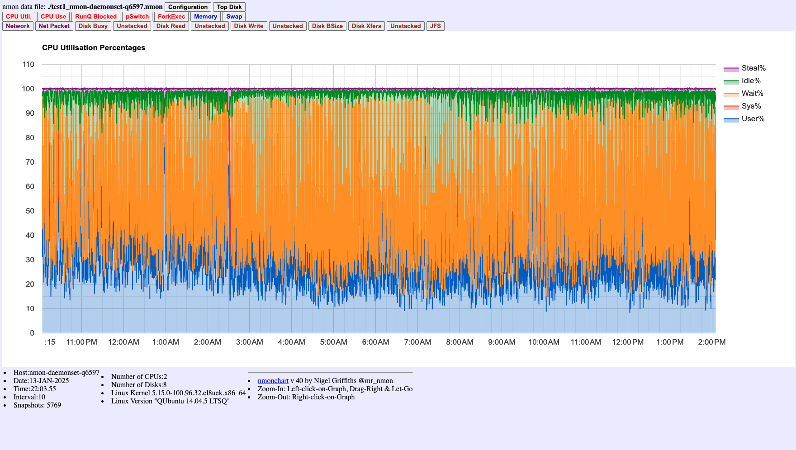Open the CPU Util. chart tab
The width and height of the screenshot is (796, 450).
(x=18, y=16)
